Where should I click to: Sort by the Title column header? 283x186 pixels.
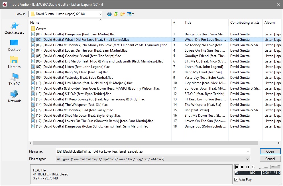pos(205,22)
